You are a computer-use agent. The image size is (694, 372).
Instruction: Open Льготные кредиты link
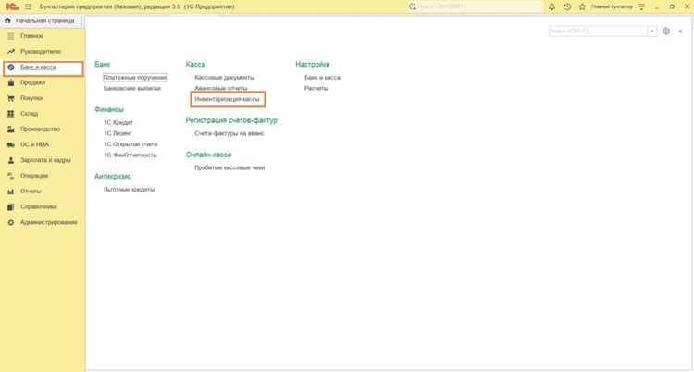[x=130, y=190]
